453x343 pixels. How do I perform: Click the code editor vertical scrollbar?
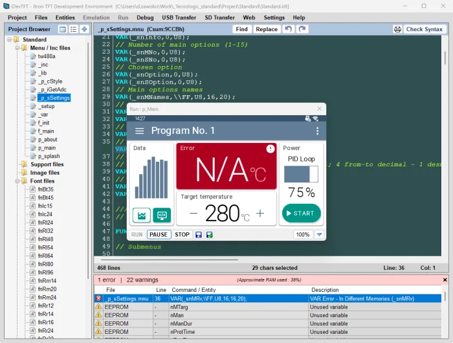pos(445,58)
